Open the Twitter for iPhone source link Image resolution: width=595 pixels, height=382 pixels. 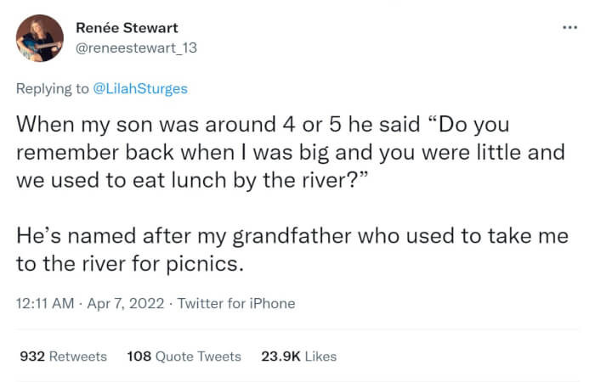click(x=236, y=303)
